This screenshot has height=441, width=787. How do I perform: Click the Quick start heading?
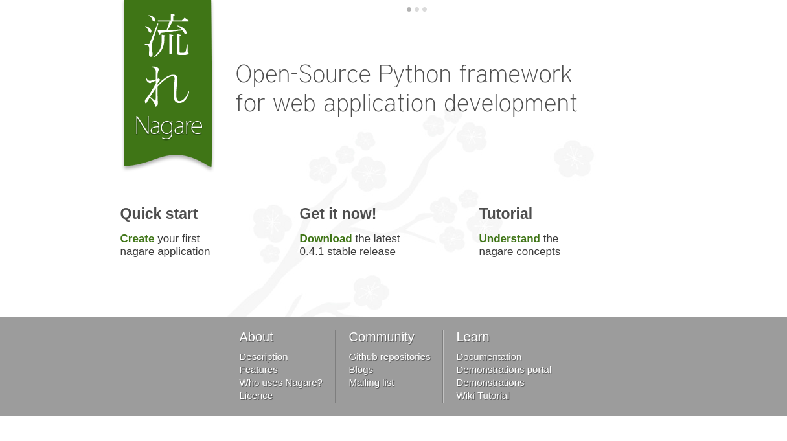159,214
